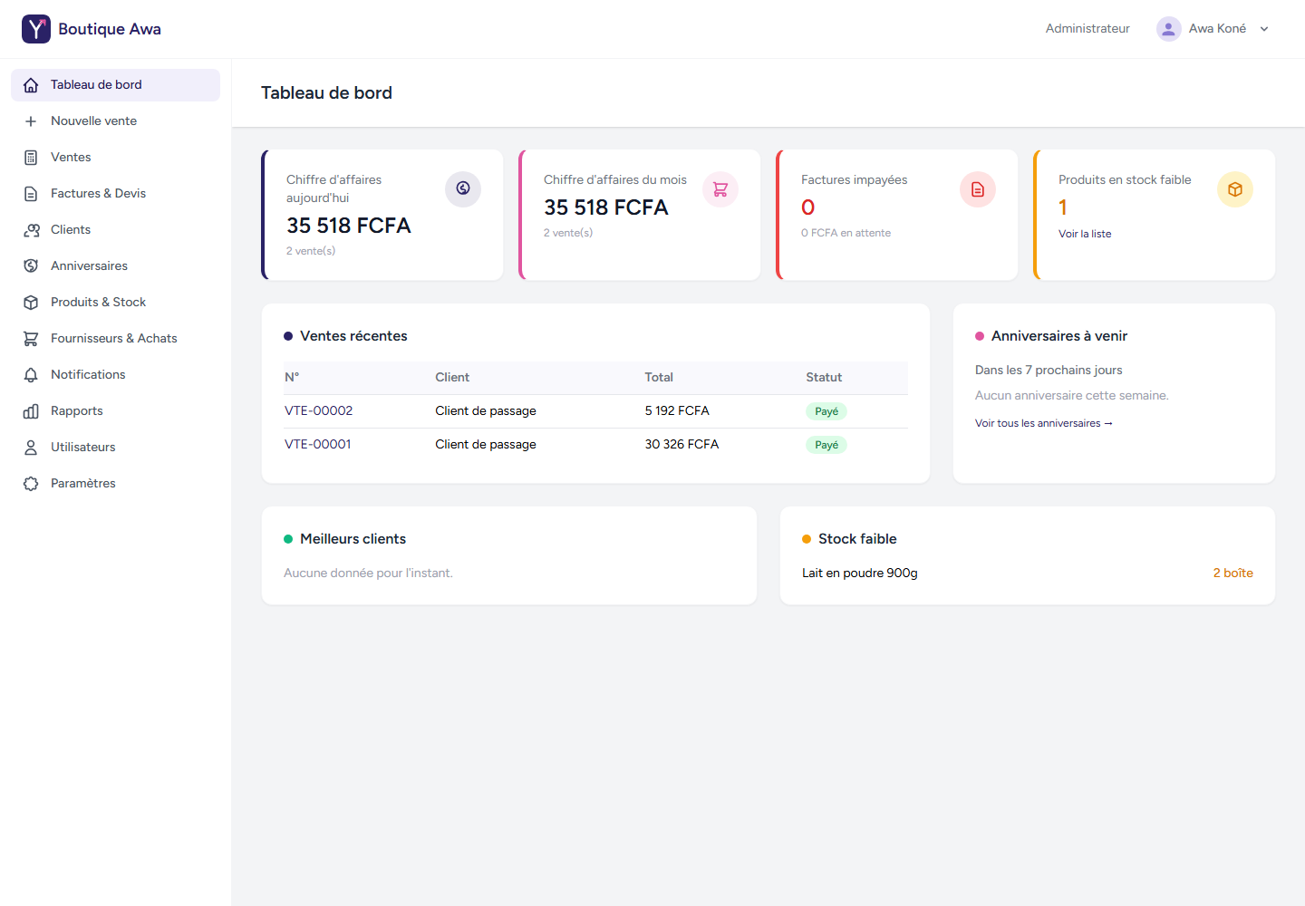Screen dimensions: 1305x906
Task: Click the chart icon beside Rapports
Action: point(31,411)
